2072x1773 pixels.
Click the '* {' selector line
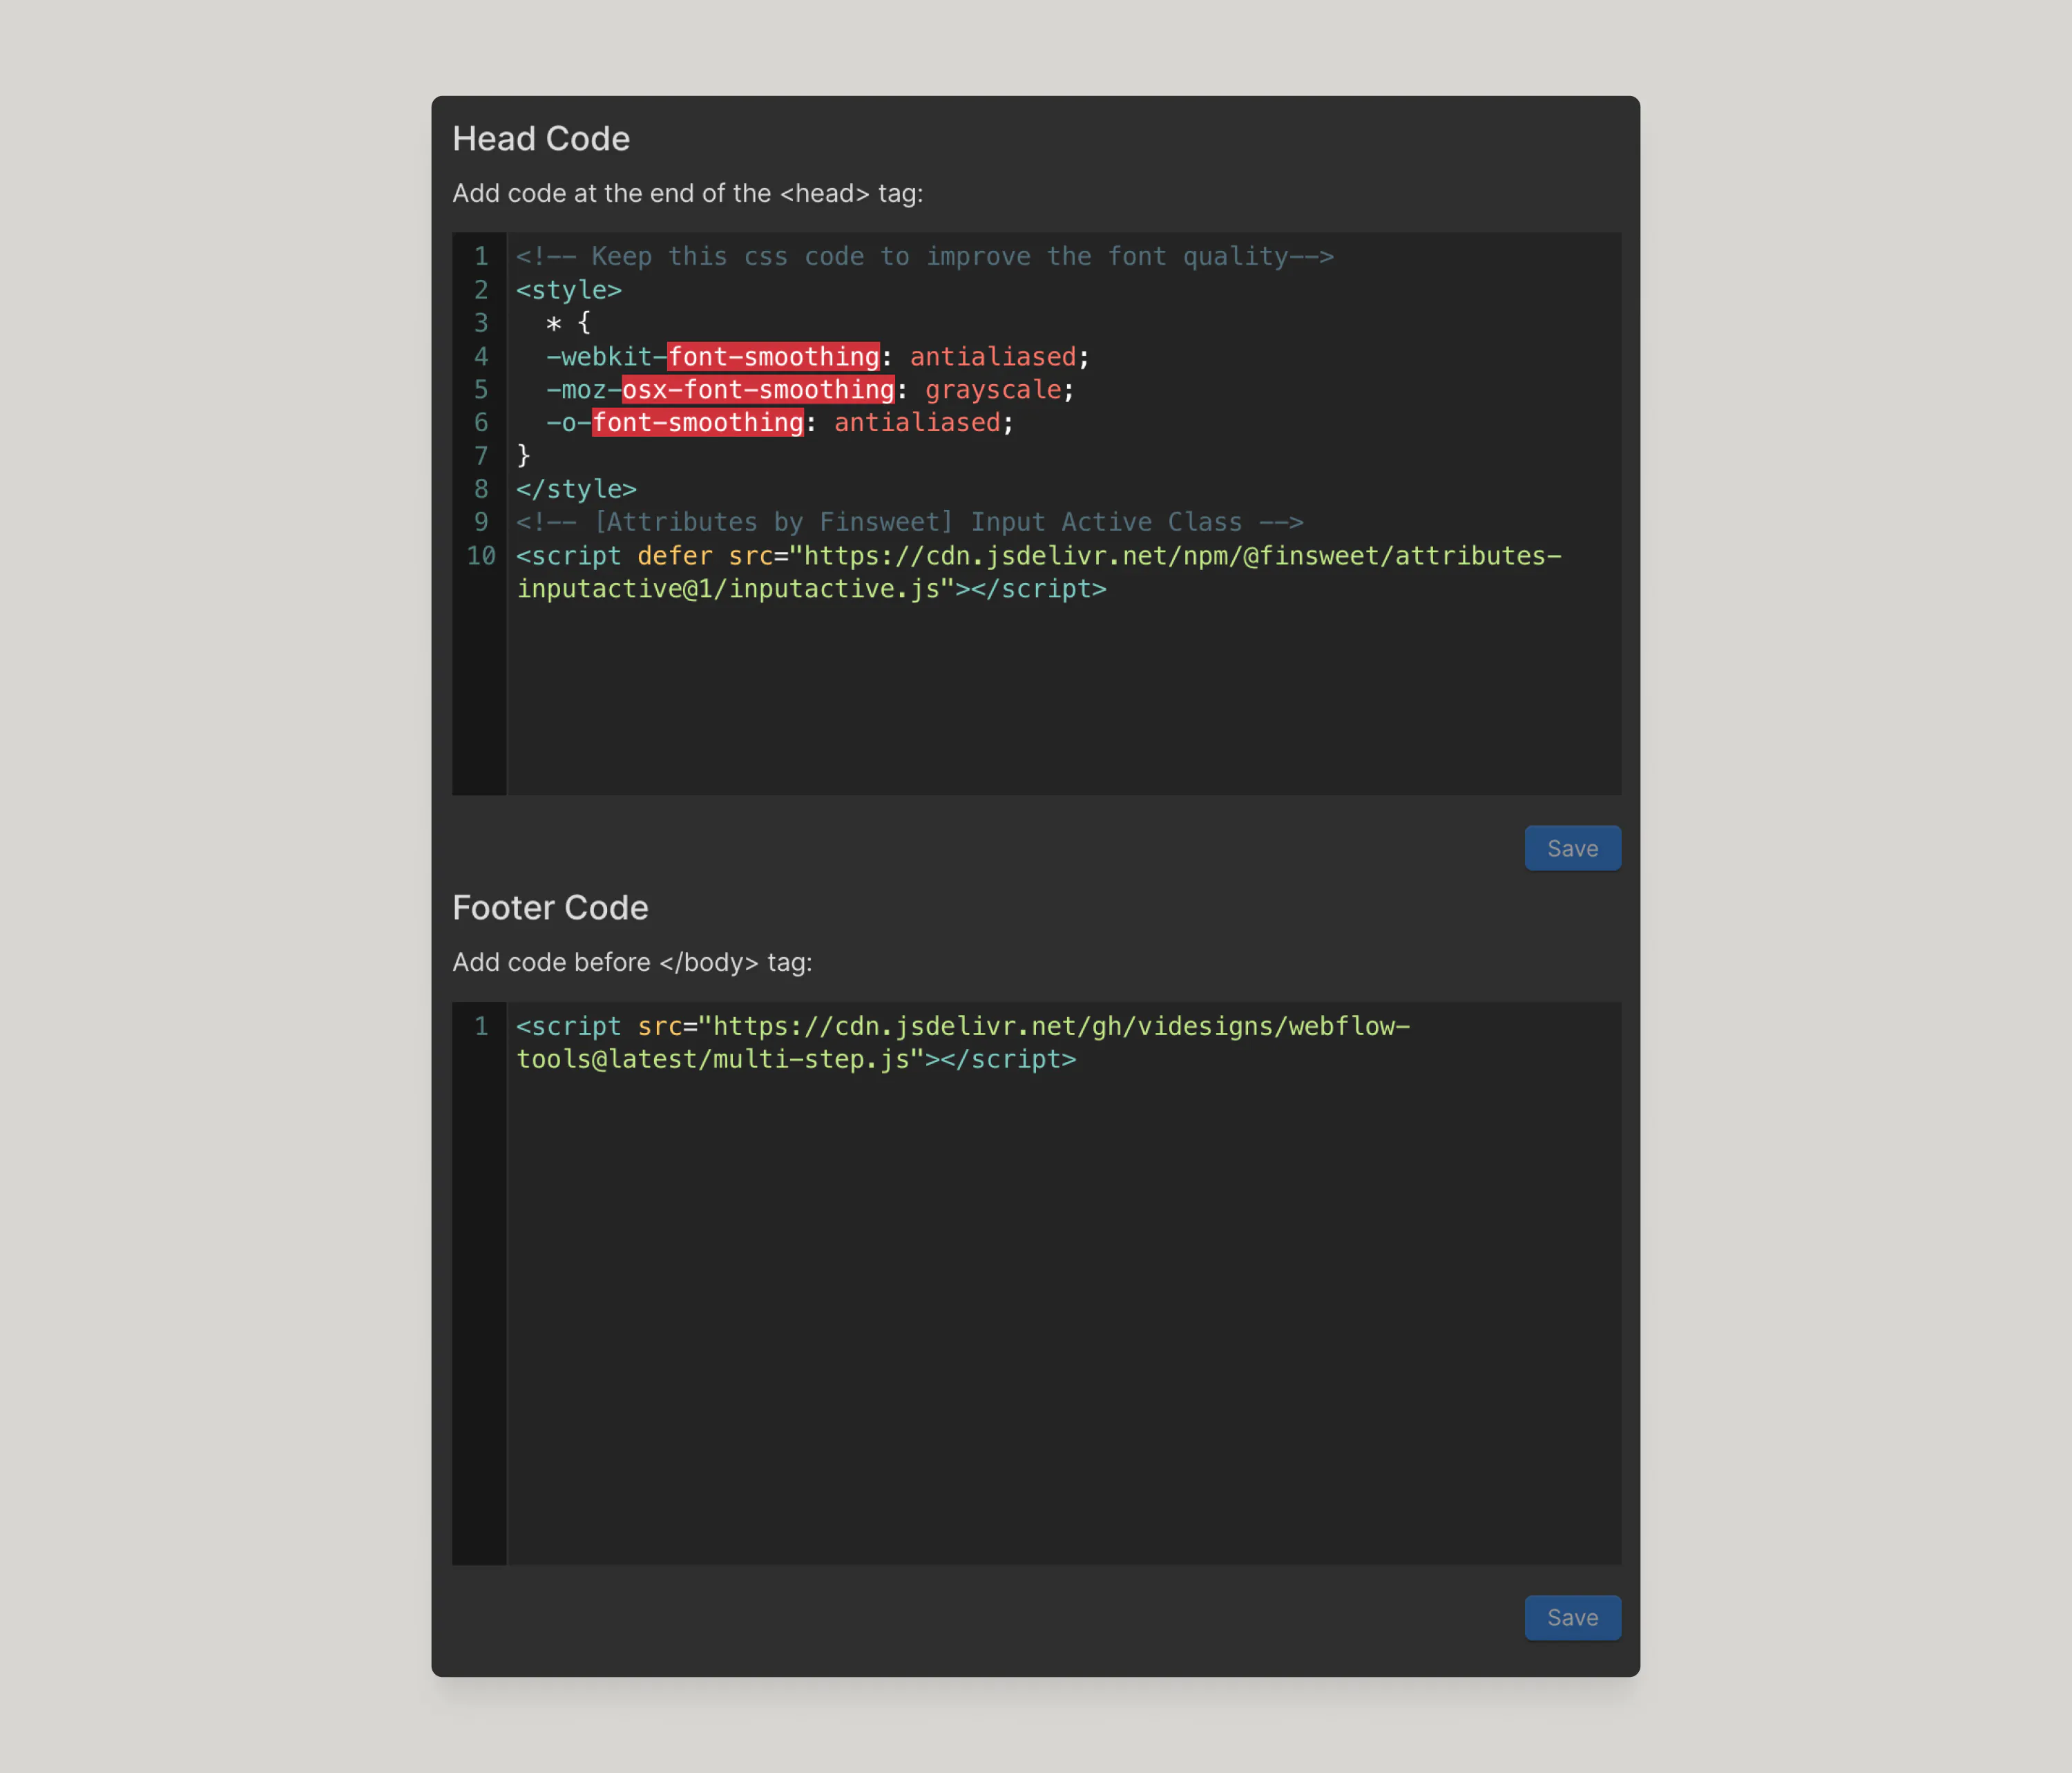(568, 323)
